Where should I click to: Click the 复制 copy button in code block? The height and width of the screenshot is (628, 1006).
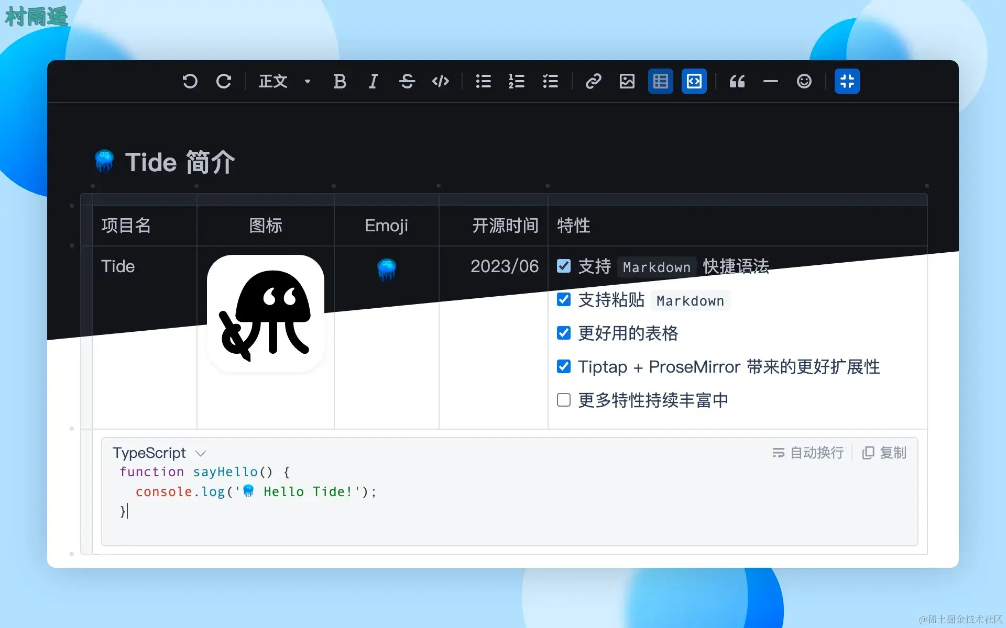(884, 453)
